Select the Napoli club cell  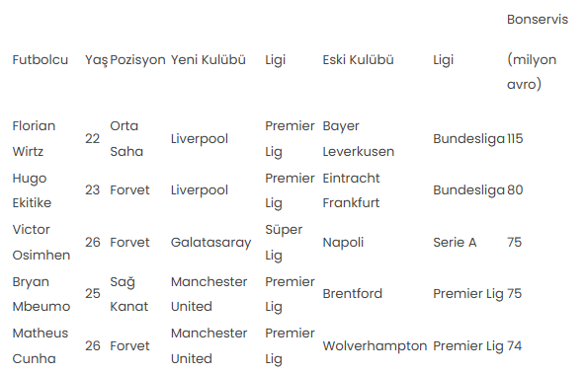pyautogui.click(x=343, y=243)
